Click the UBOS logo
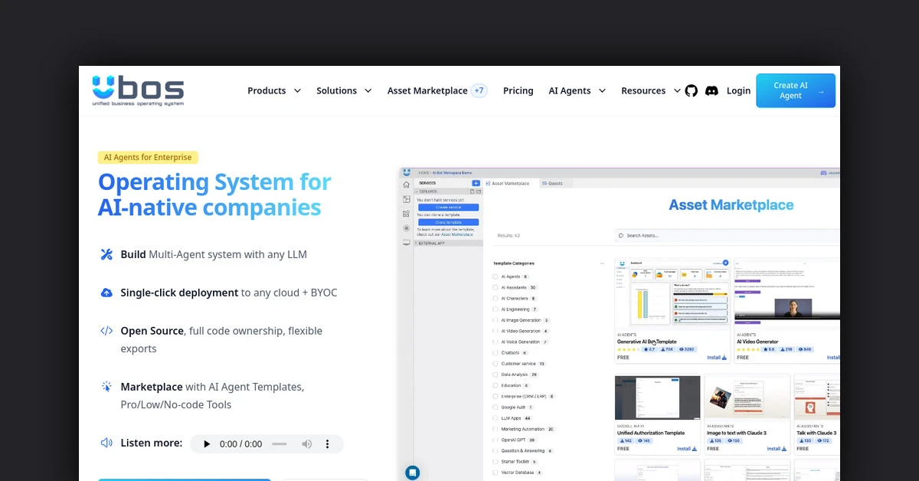 138,90
